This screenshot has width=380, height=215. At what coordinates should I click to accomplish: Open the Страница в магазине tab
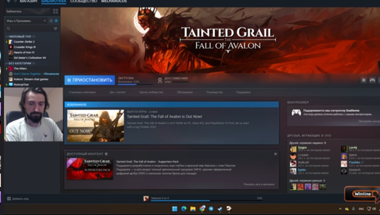click(82, 92)
